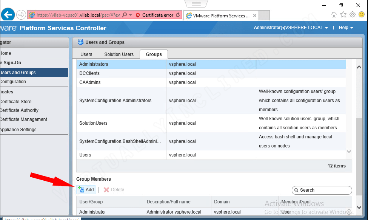Switch to the Users tab

pyautogui.click(x=86, y=54)
